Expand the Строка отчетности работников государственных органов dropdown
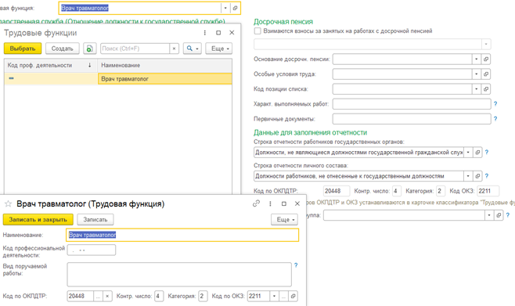This screenshot has width=515, height=306. click(x=468, y=153)
